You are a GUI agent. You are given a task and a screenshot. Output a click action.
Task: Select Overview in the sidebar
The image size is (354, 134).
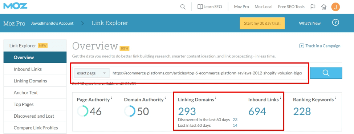(x=35, y=57)
